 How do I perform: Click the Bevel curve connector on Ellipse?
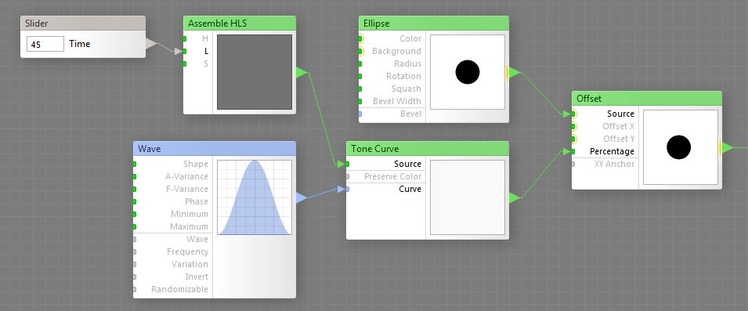coord(360,114)
